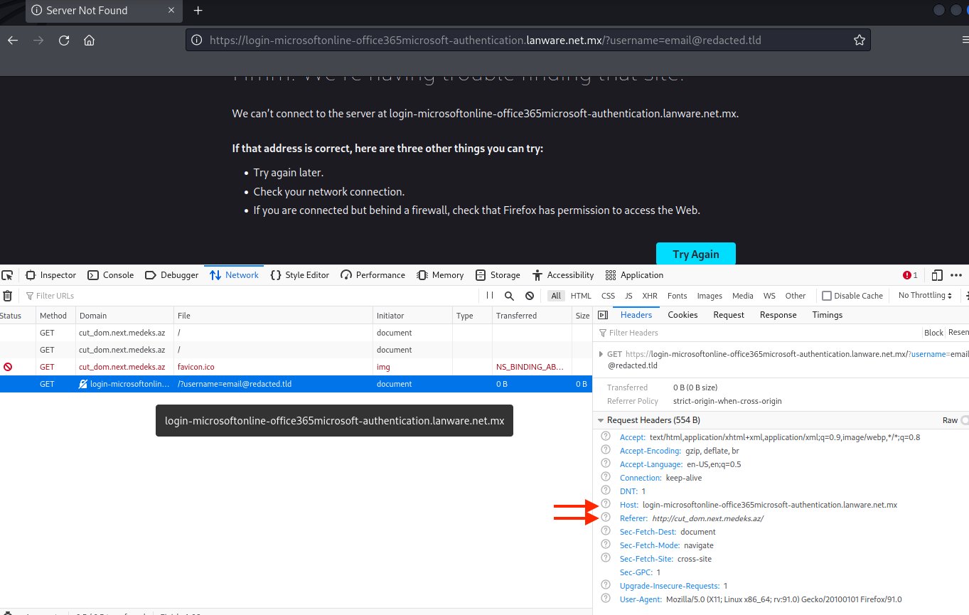Viewport: 969px width, 615px height.
Task: Collapse the Request Headers section
Action: tap(600, 420)
